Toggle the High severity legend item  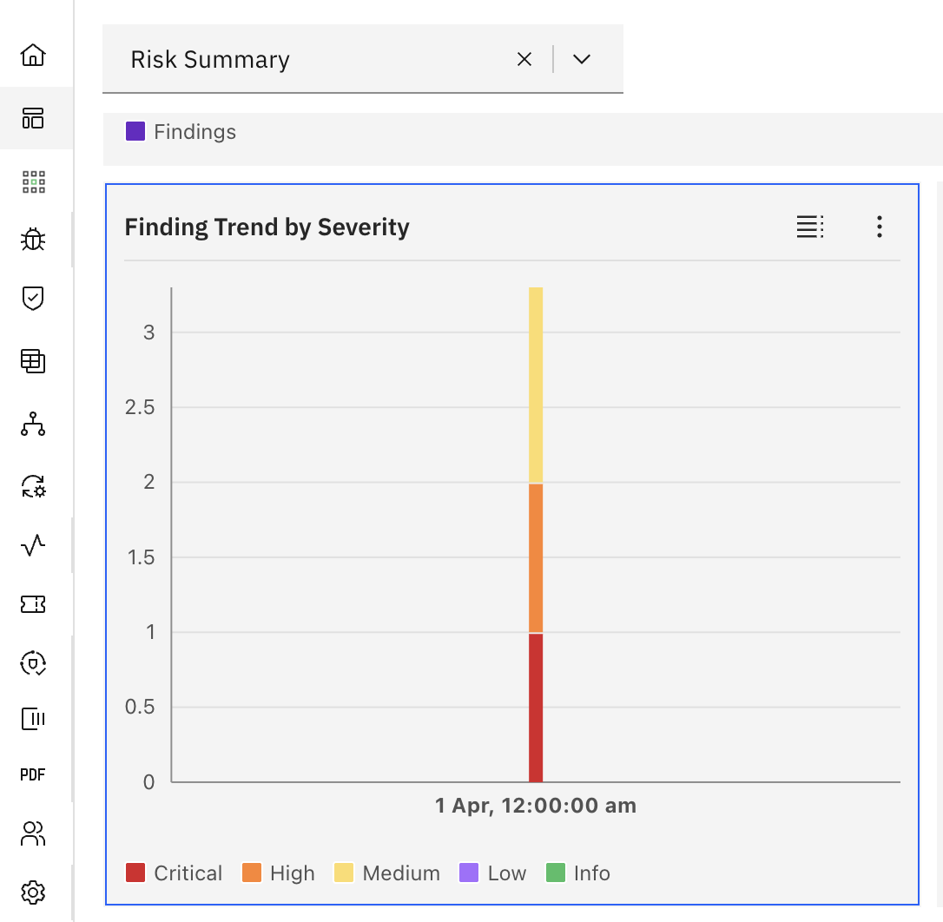point(278,873)
